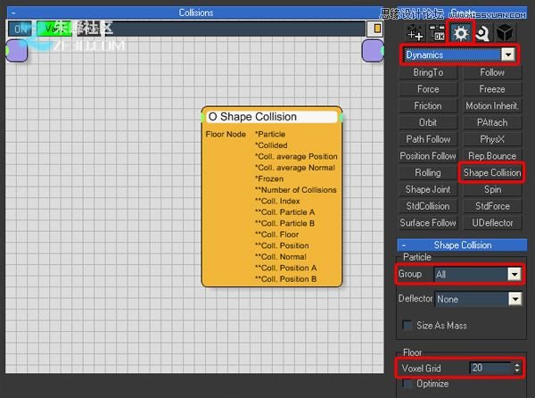Image resolution: width=535 pixels, height=398 pixels.
Task: Select the O Shape Collision node title
Action: pos(272,117)
